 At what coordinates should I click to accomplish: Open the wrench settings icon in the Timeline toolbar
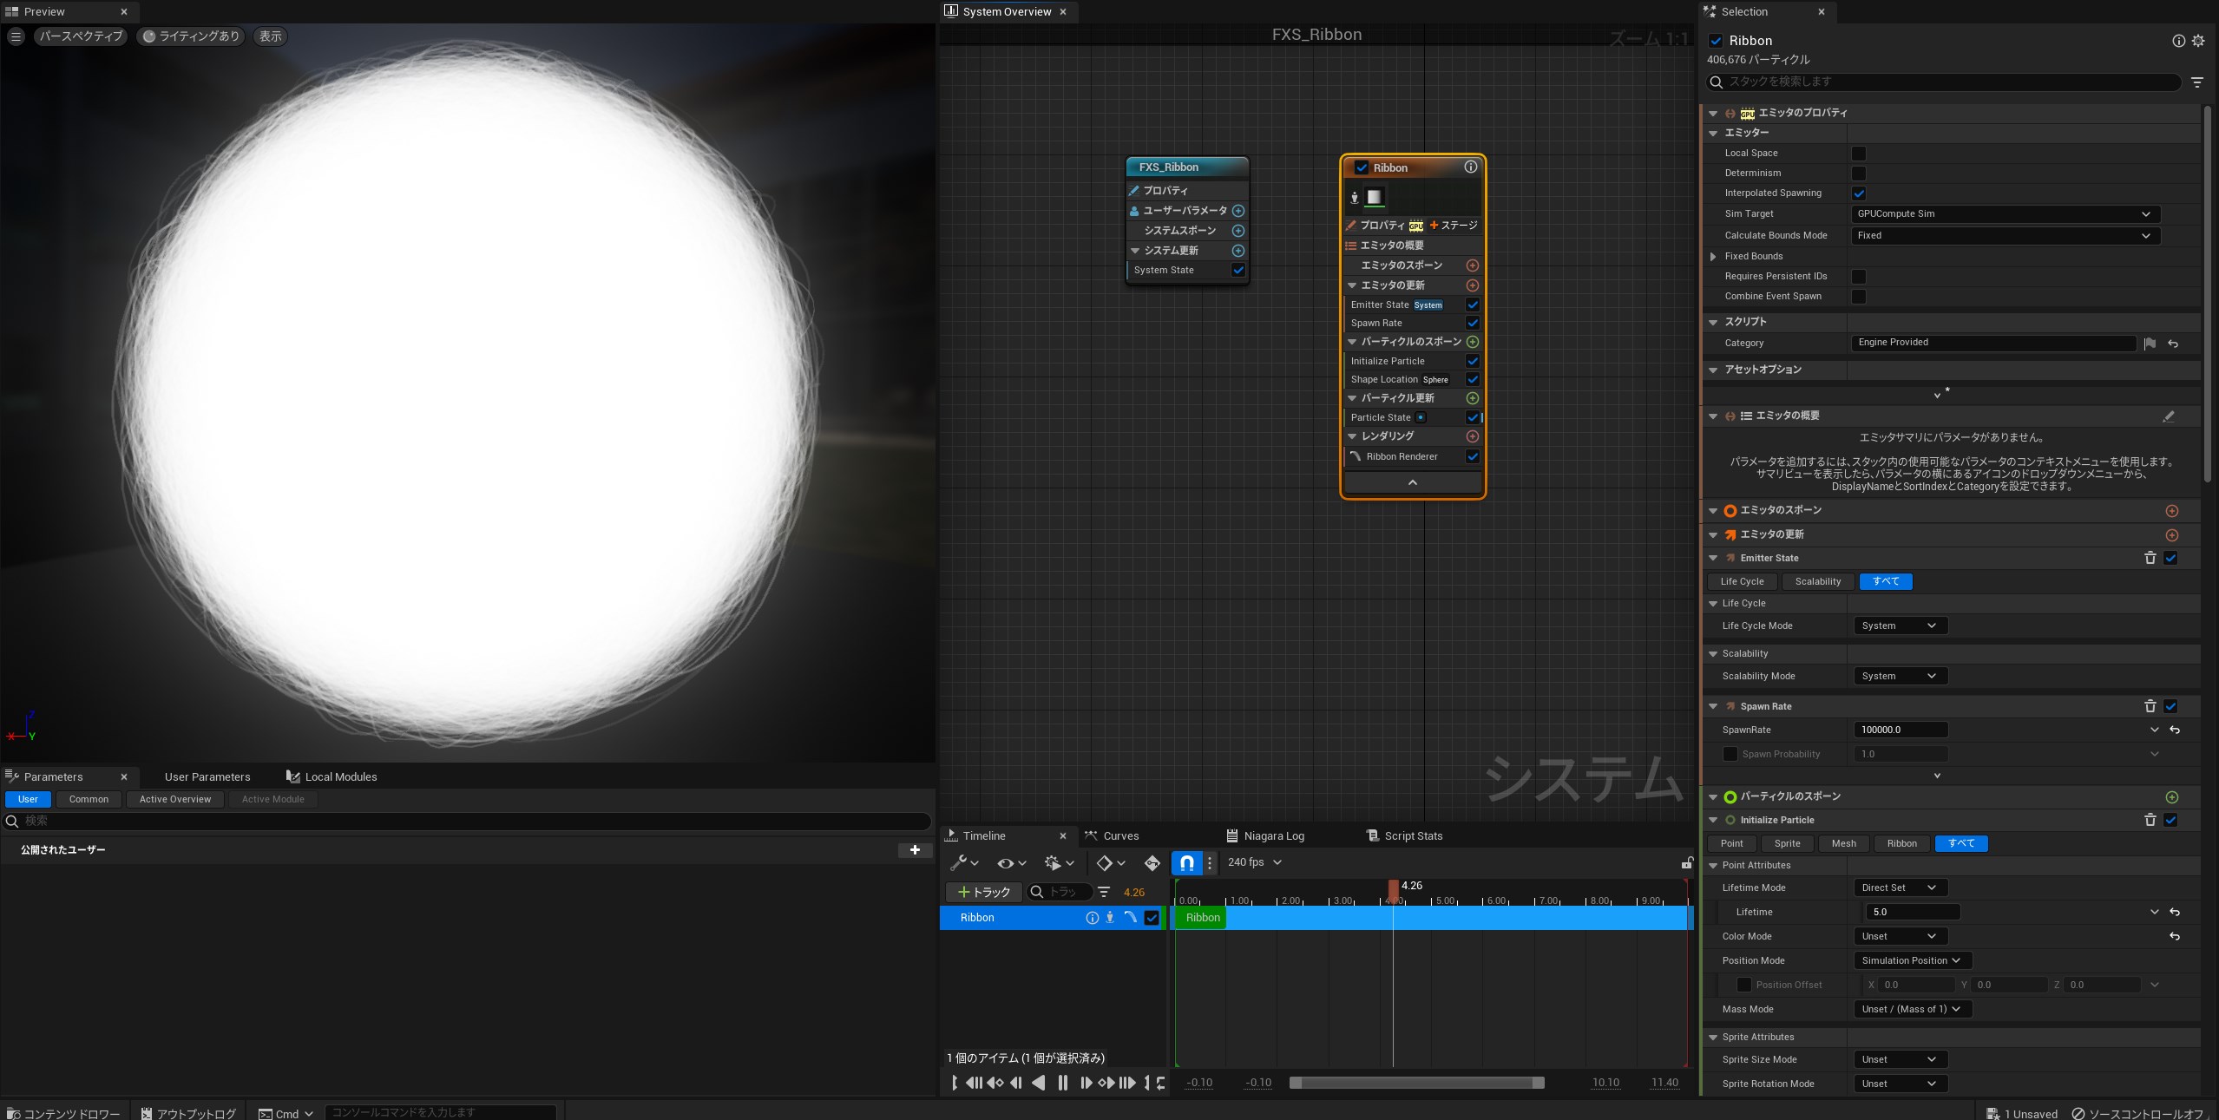[962, 862]
